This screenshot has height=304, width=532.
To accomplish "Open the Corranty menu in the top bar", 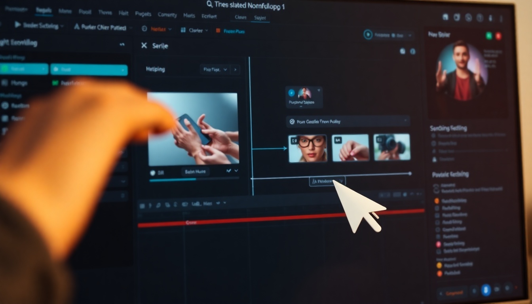I will 167,14.
